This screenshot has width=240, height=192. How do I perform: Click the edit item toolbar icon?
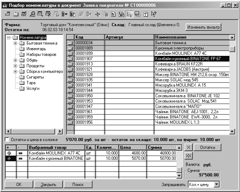click(x=24, y=14)
